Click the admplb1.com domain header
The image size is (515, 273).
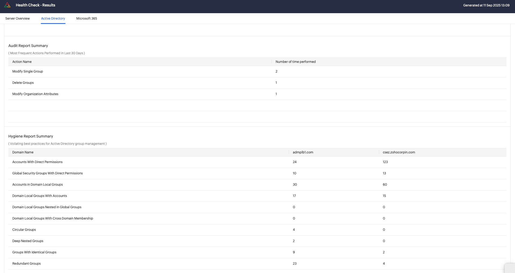303,152
